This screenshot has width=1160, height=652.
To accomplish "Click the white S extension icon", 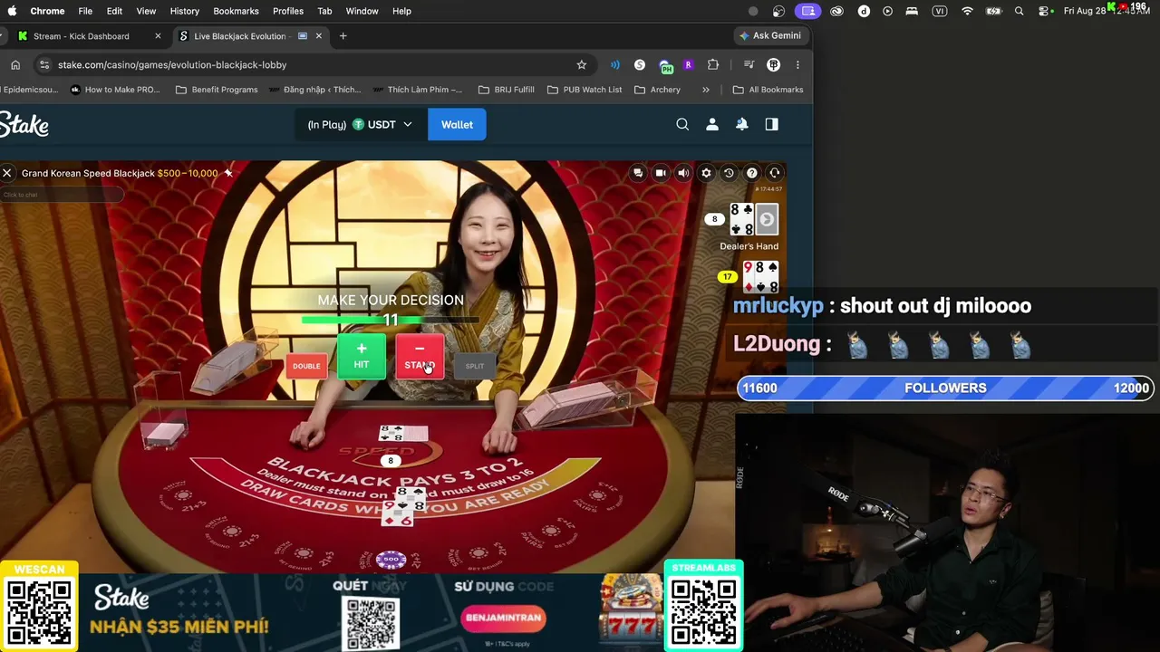I will (x=640, y=65).
